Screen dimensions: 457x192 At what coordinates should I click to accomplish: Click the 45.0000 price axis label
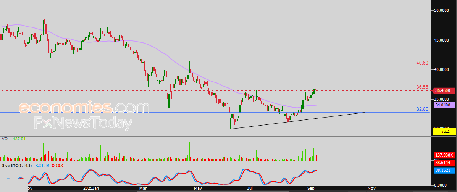coord(442,40)
